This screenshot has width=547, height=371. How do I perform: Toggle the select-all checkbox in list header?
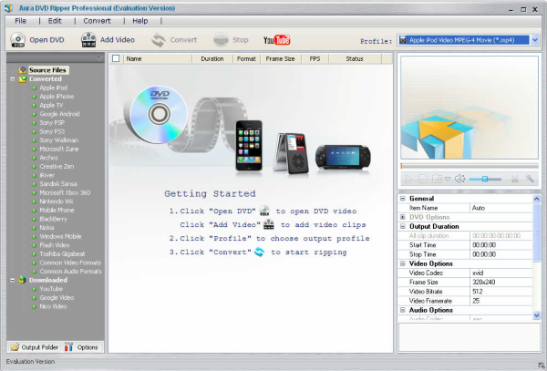116,58
